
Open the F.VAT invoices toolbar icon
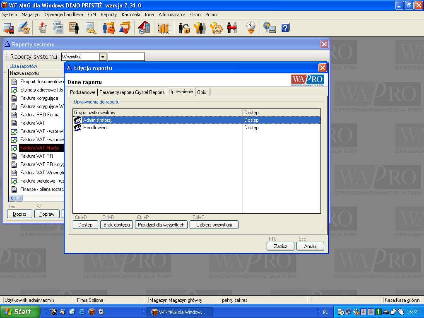(x=58, y=28)
